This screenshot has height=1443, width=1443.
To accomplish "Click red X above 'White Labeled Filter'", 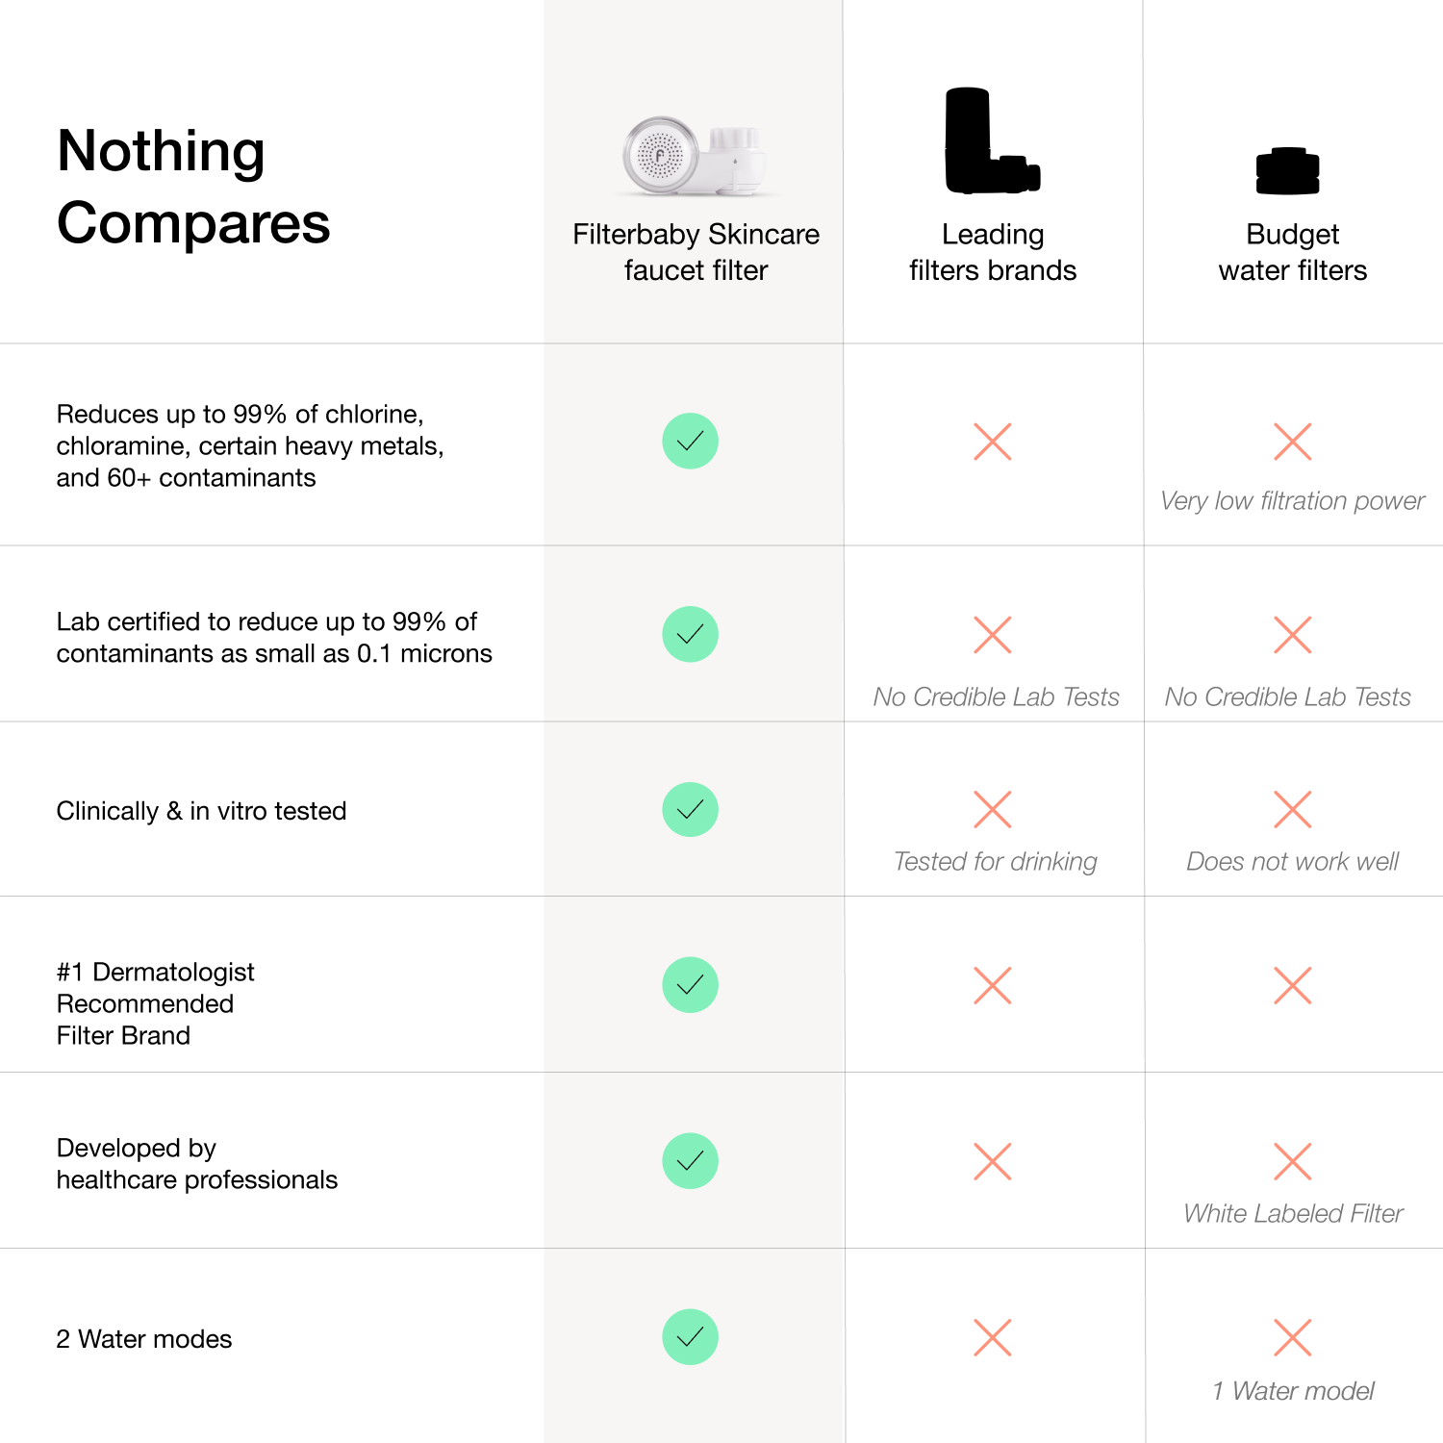I will click(x=1293, y=1161).
